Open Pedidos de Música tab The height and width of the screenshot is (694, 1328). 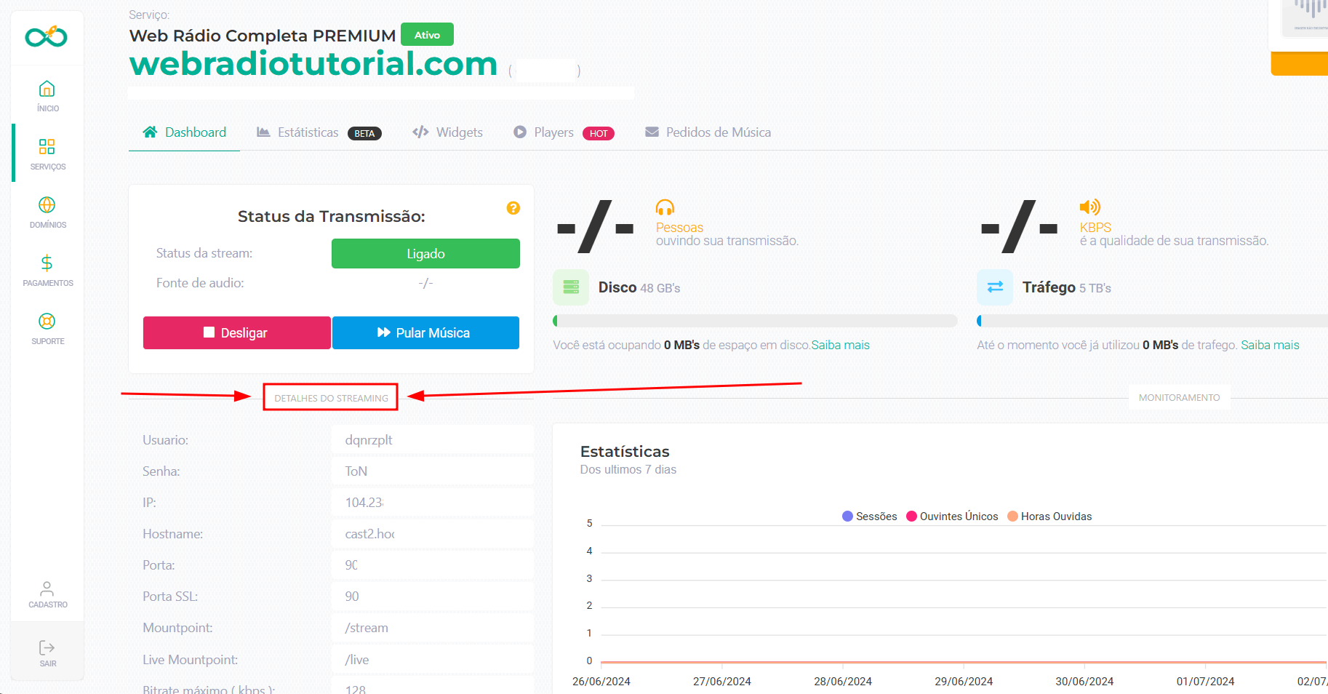click(708, 132)
